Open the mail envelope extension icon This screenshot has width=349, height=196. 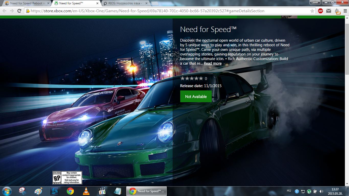coord(329,11)
